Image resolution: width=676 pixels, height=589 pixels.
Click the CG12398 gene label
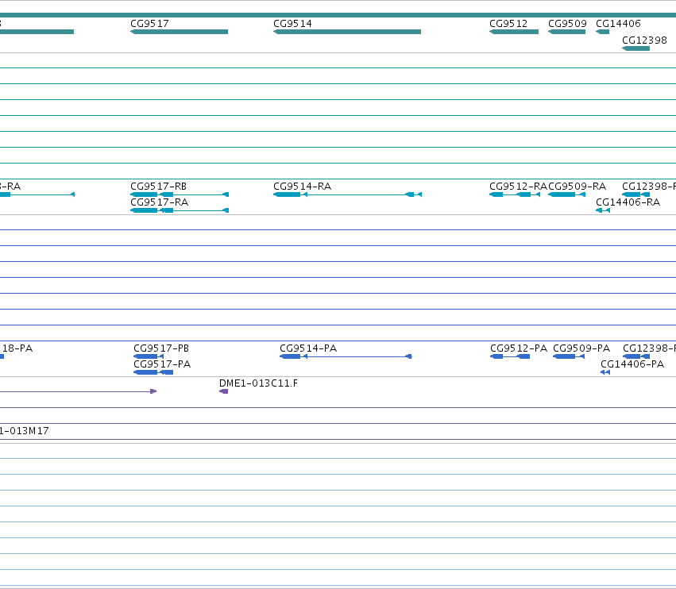(x=644, y=40)
